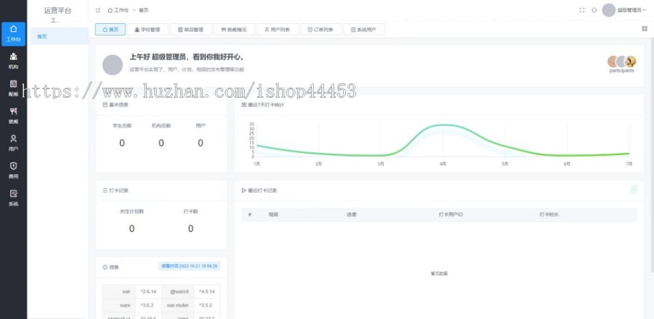The height and width of the screenshot is (319, 654).
Task: Select 首页 in the left submenu
Action: pyautogui.click(x=60, y=36)
